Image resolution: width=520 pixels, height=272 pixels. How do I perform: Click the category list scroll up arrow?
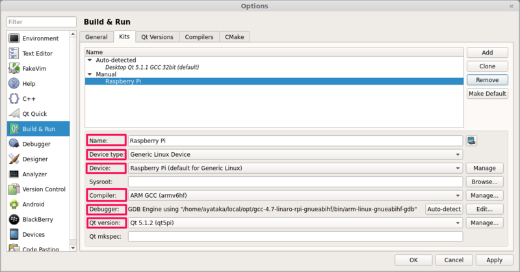click(73, 34)
